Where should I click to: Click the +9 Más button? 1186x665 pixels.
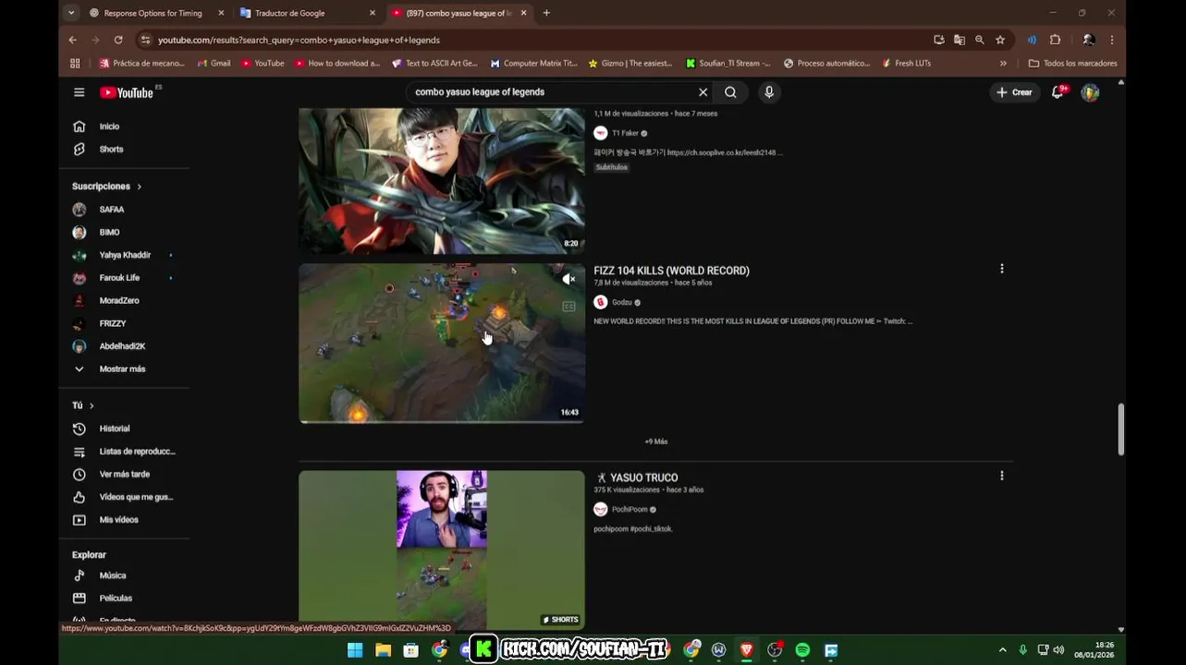pyautogui.click(x=656, y=441)
